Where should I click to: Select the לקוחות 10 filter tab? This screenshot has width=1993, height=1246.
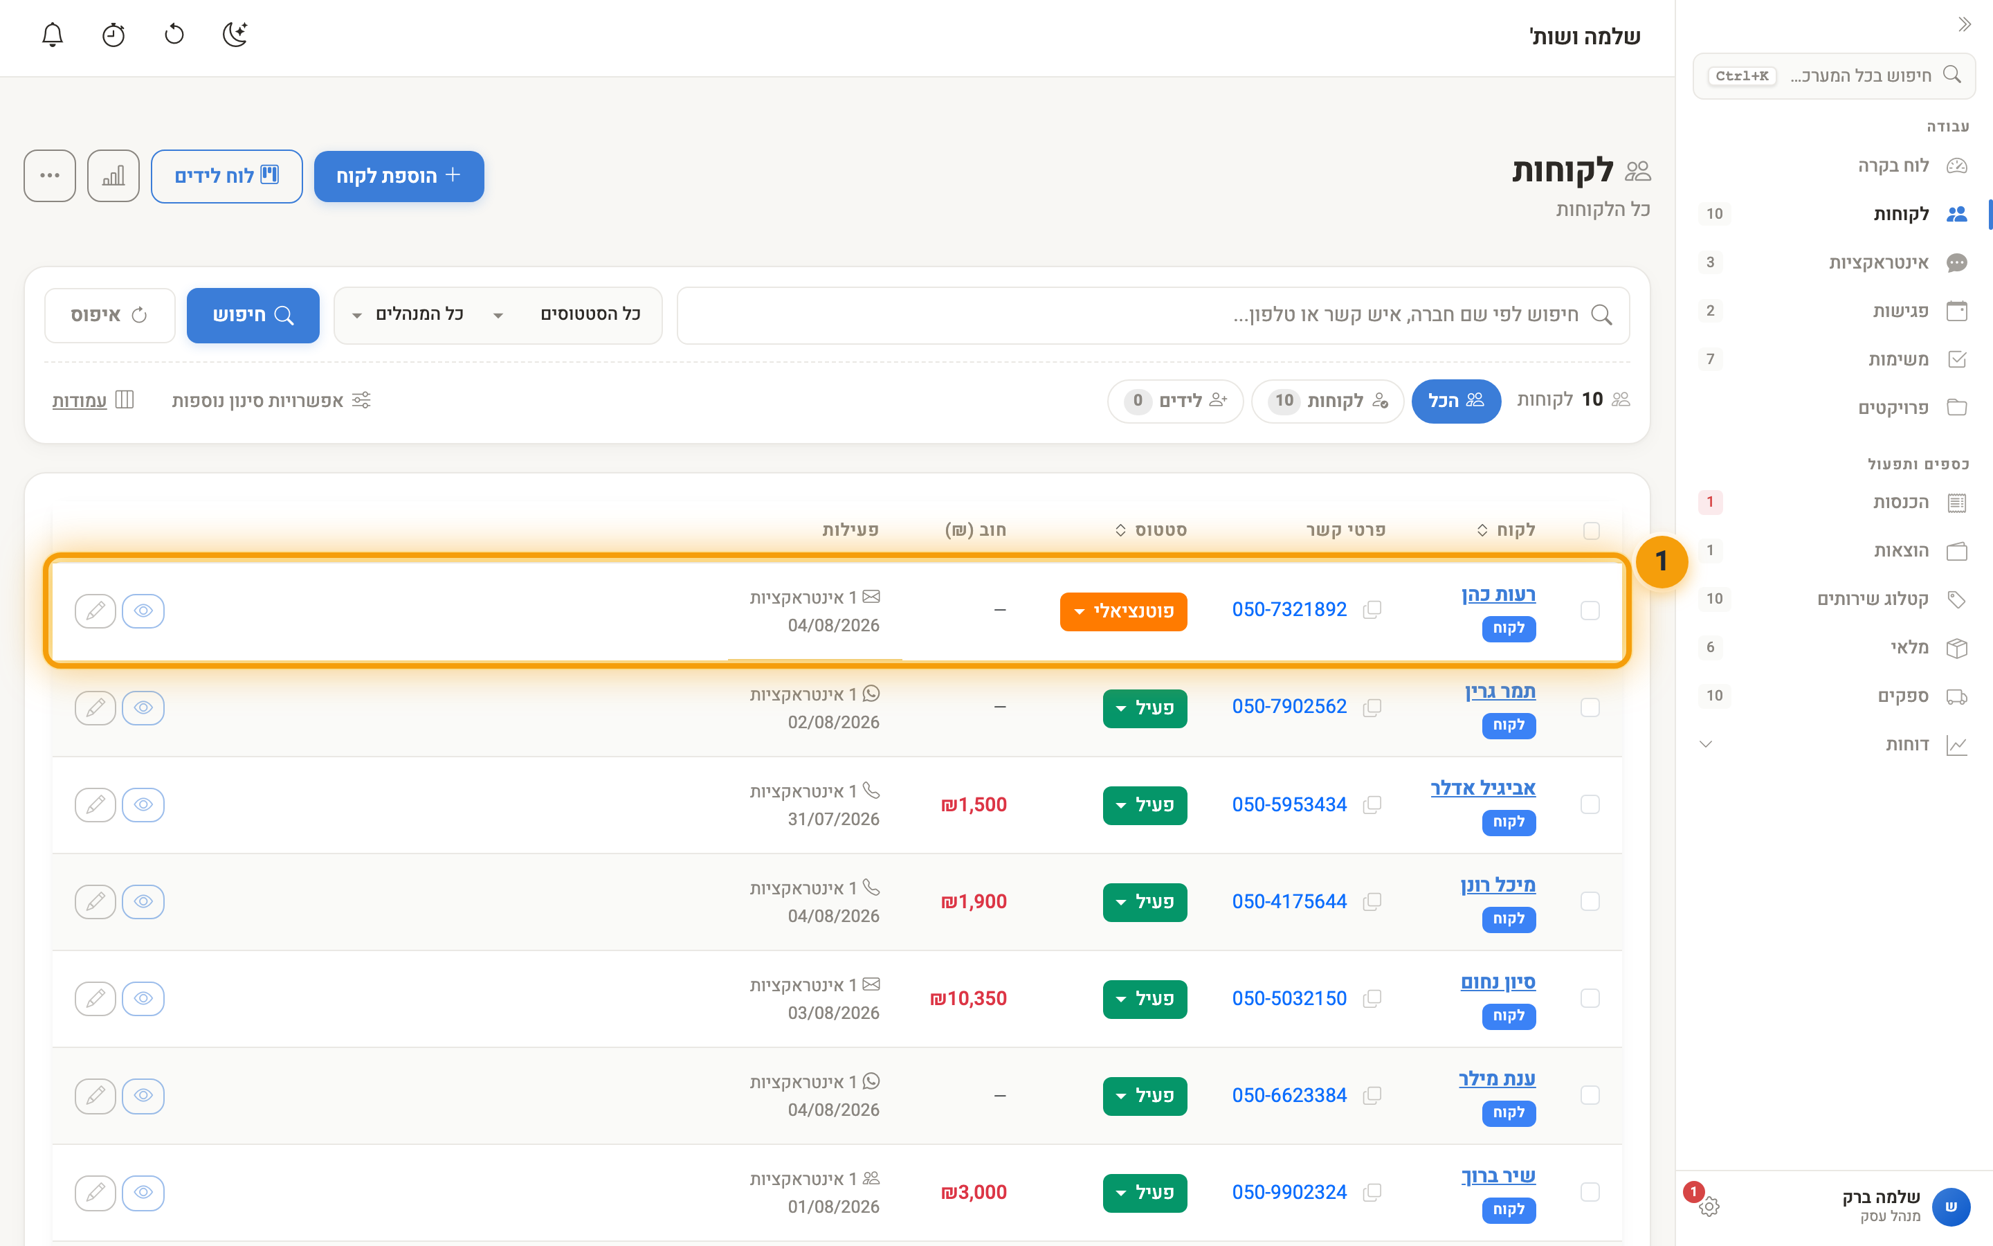coord(1327,401)
